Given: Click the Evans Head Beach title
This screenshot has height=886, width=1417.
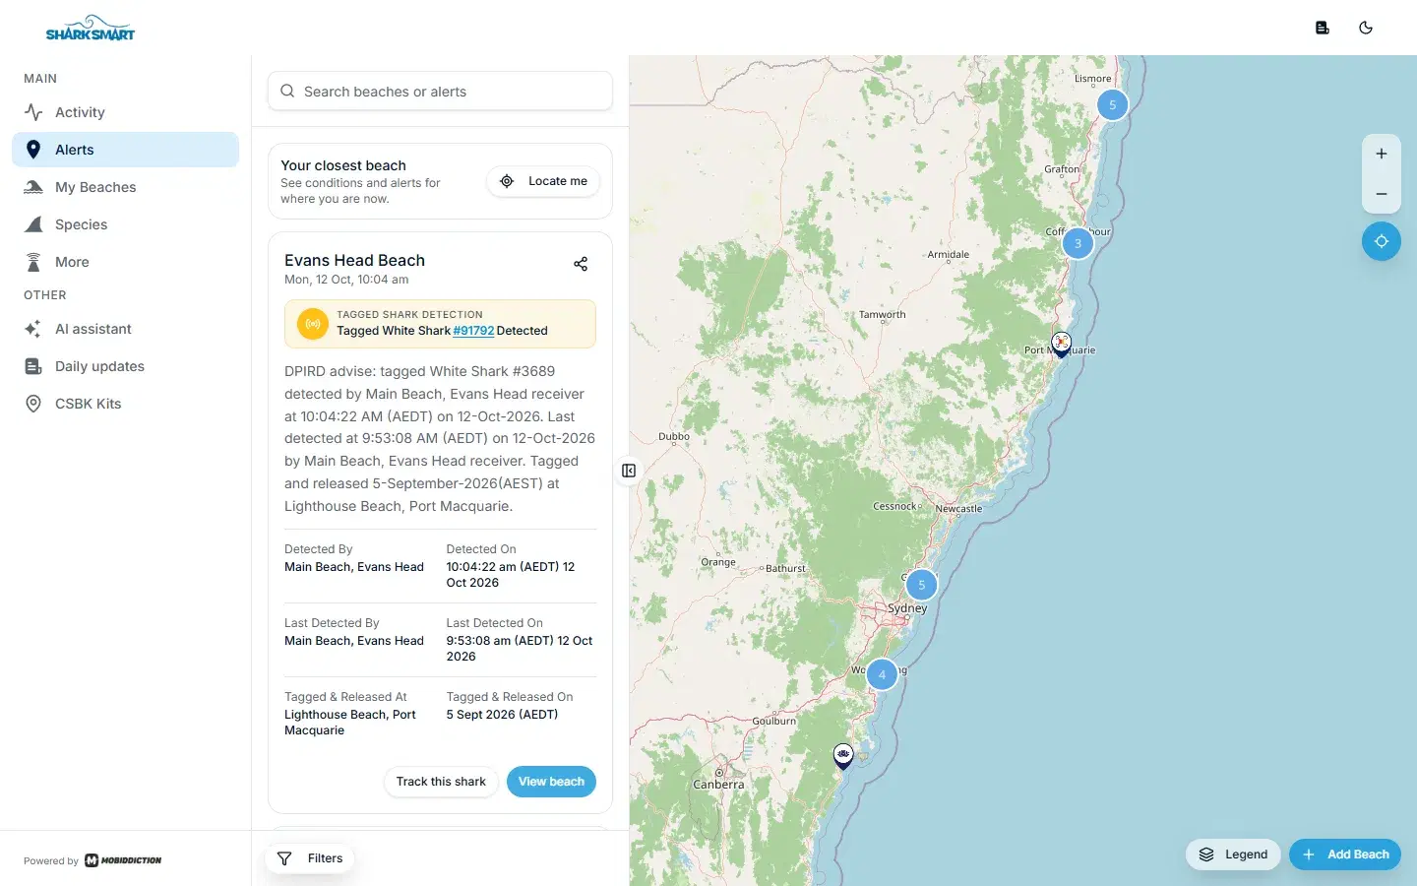Looking at the screenshot, I should click(354, 260).
